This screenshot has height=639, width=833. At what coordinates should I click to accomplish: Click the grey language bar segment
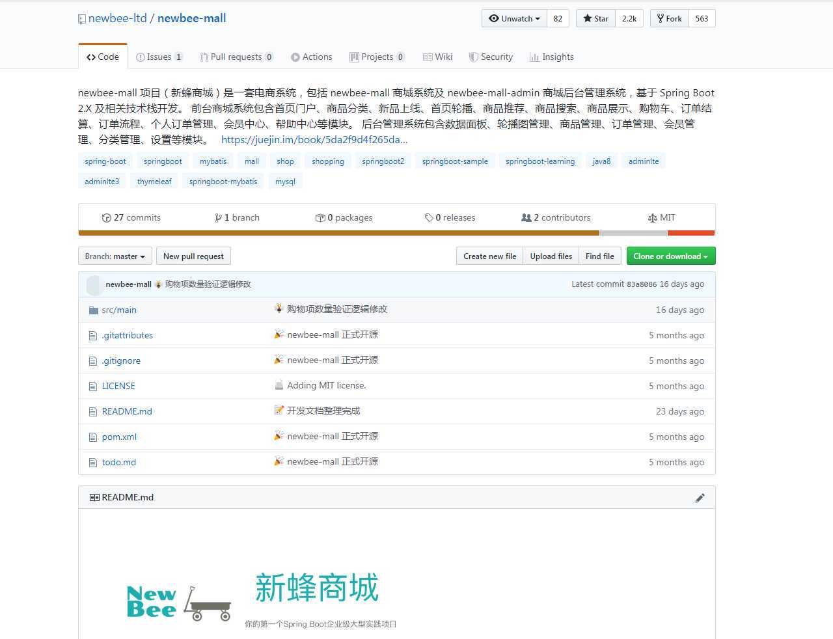tap(633, 233)
